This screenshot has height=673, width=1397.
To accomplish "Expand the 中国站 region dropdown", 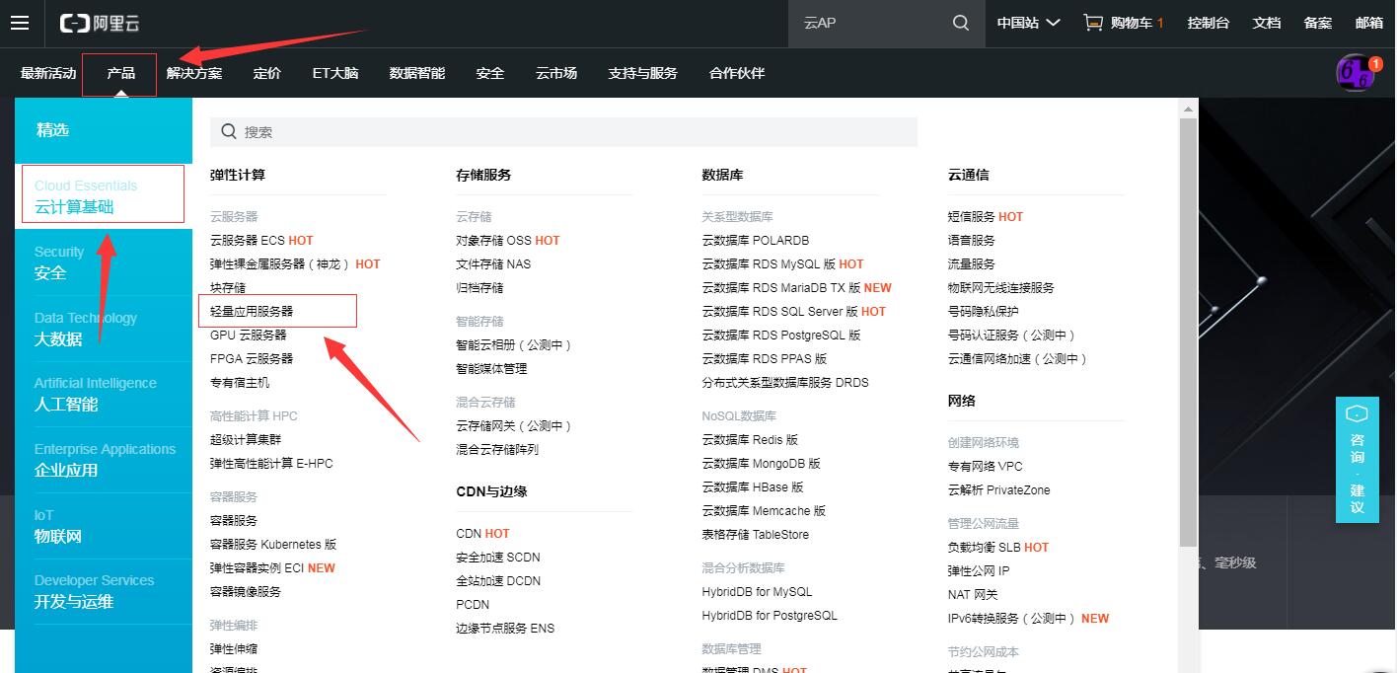I will pos(1028,23).
